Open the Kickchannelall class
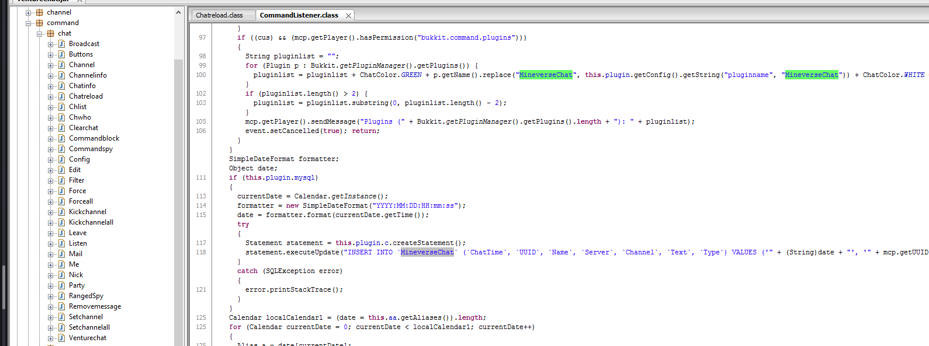The height and width of the screenshot is (346, 929). click(x=91, y=222)
